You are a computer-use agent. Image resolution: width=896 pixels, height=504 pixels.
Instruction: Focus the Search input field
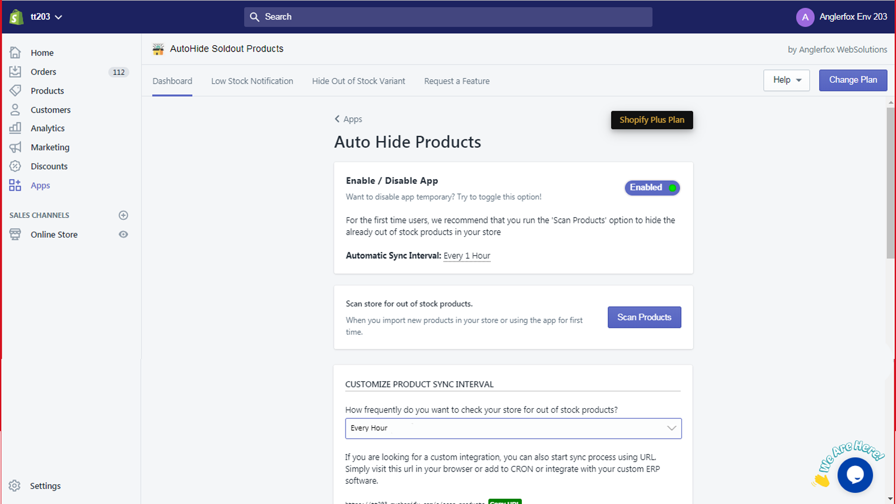(448, 17)
